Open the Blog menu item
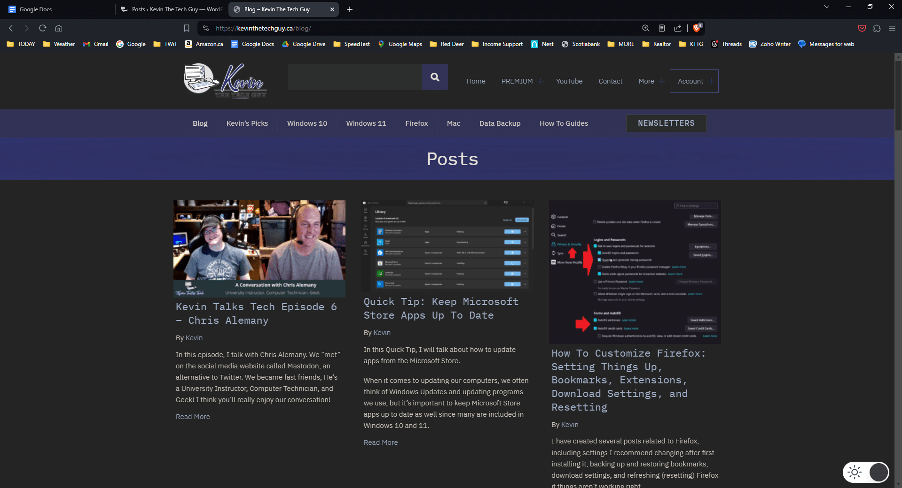 click(200, 123)
